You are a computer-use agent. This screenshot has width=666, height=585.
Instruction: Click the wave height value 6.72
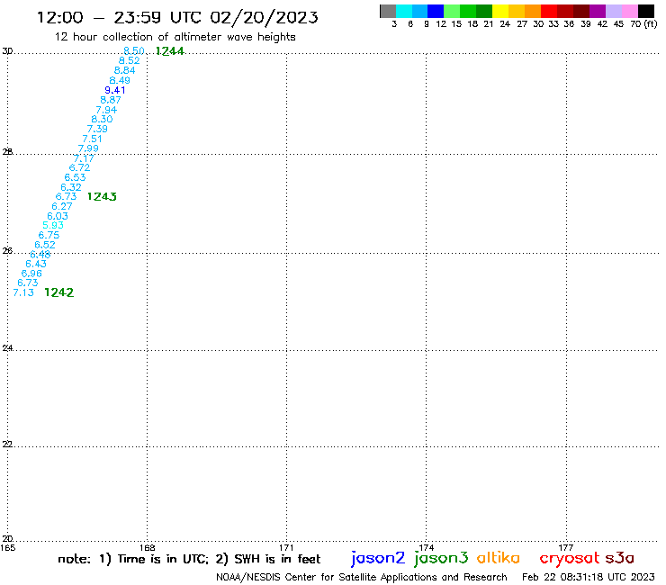pyautogui.click(x=79, y=167)
